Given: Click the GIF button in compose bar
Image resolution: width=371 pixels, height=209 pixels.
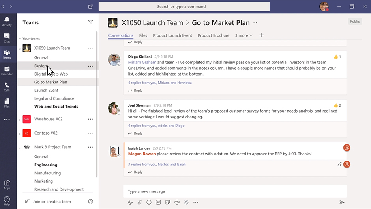Looking at the screenshot, I should click(158, 202).
